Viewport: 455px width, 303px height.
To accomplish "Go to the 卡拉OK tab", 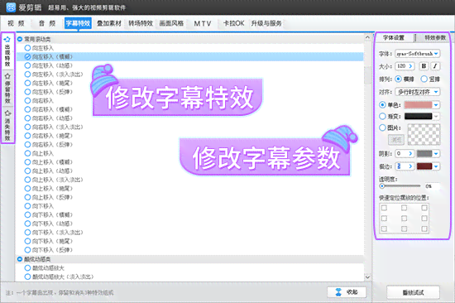I will tap(233, 23).
